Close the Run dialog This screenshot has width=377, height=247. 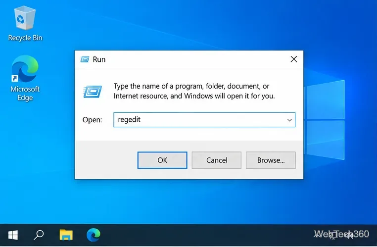tap(294, 59)
